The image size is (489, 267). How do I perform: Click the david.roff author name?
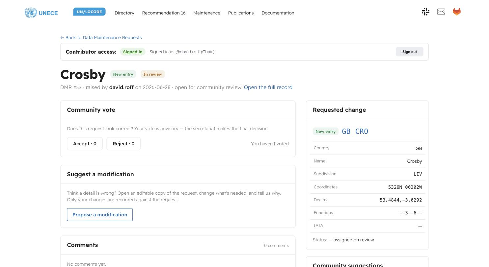click(121, 87)
